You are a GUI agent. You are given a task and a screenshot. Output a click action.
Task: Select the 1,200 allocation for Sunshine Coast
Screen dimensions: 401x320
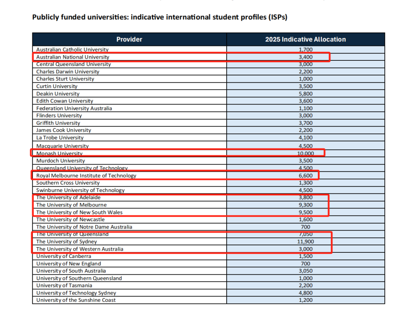(306, 300)
